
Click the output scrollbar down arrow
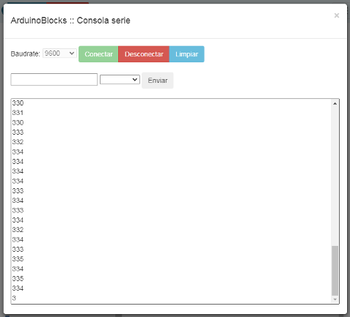(x=335, y=299)
